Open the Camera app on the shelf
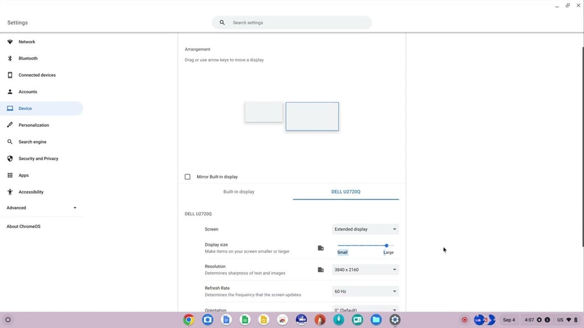This screenshot has height=328, width=584. (208, 320)
